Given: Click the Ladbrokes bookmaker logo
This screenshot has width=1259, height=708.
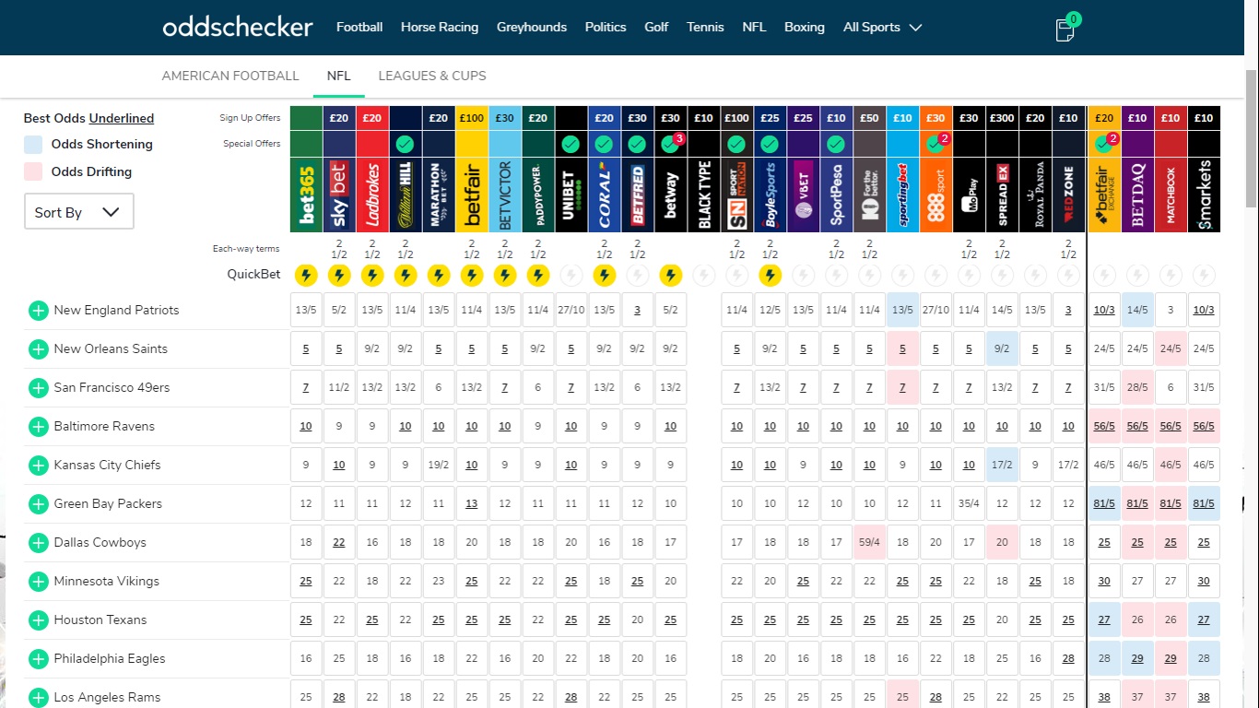Looking at the screenshot, I should click(372, 195).
